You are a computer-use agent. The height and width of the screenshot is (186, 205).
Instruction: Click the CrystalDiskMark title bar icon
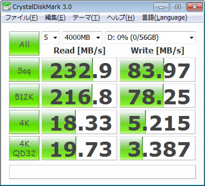[x=7, y=7]
